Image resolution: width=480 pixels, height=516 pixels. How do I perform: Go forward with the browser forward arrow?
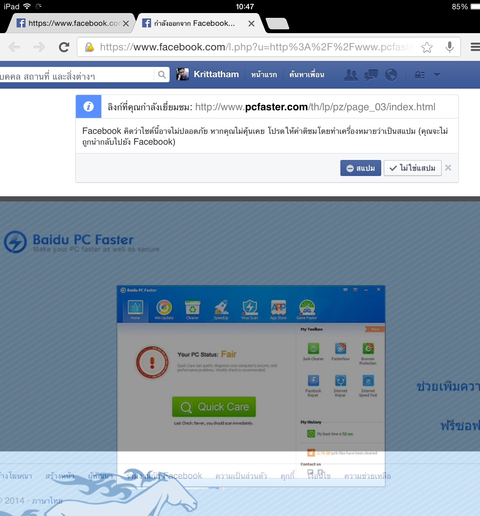pos(39,47)
